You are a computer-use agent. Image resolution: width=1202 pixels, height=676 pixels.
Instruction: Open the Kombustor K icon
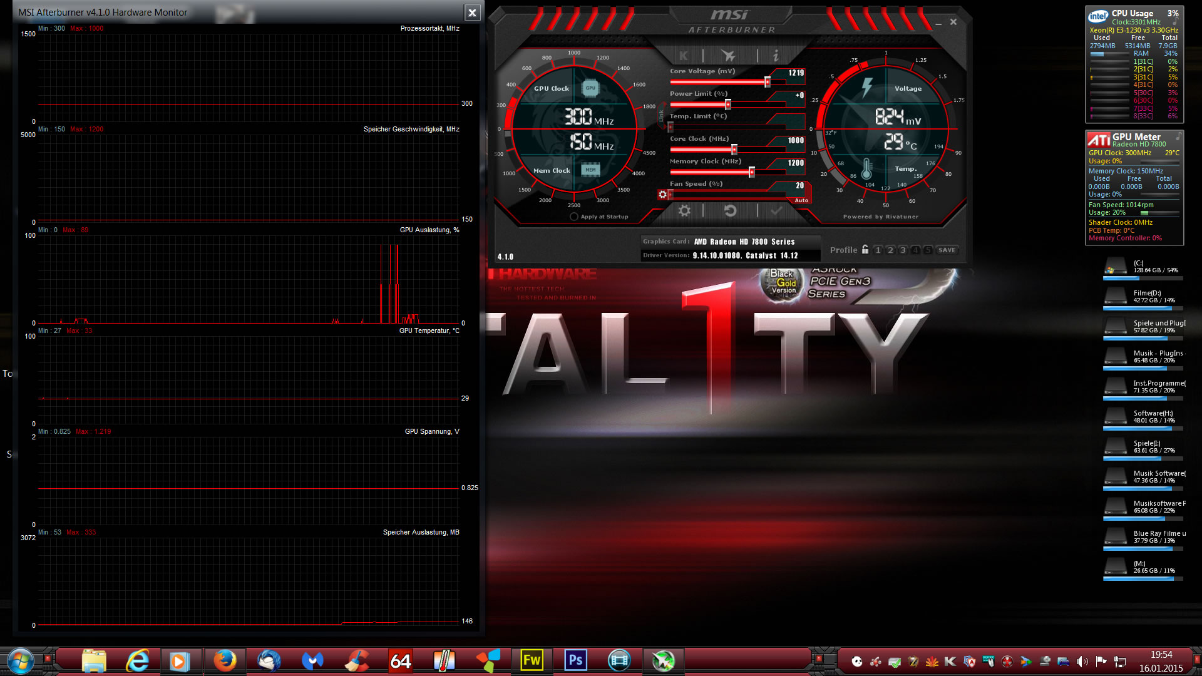684,56
